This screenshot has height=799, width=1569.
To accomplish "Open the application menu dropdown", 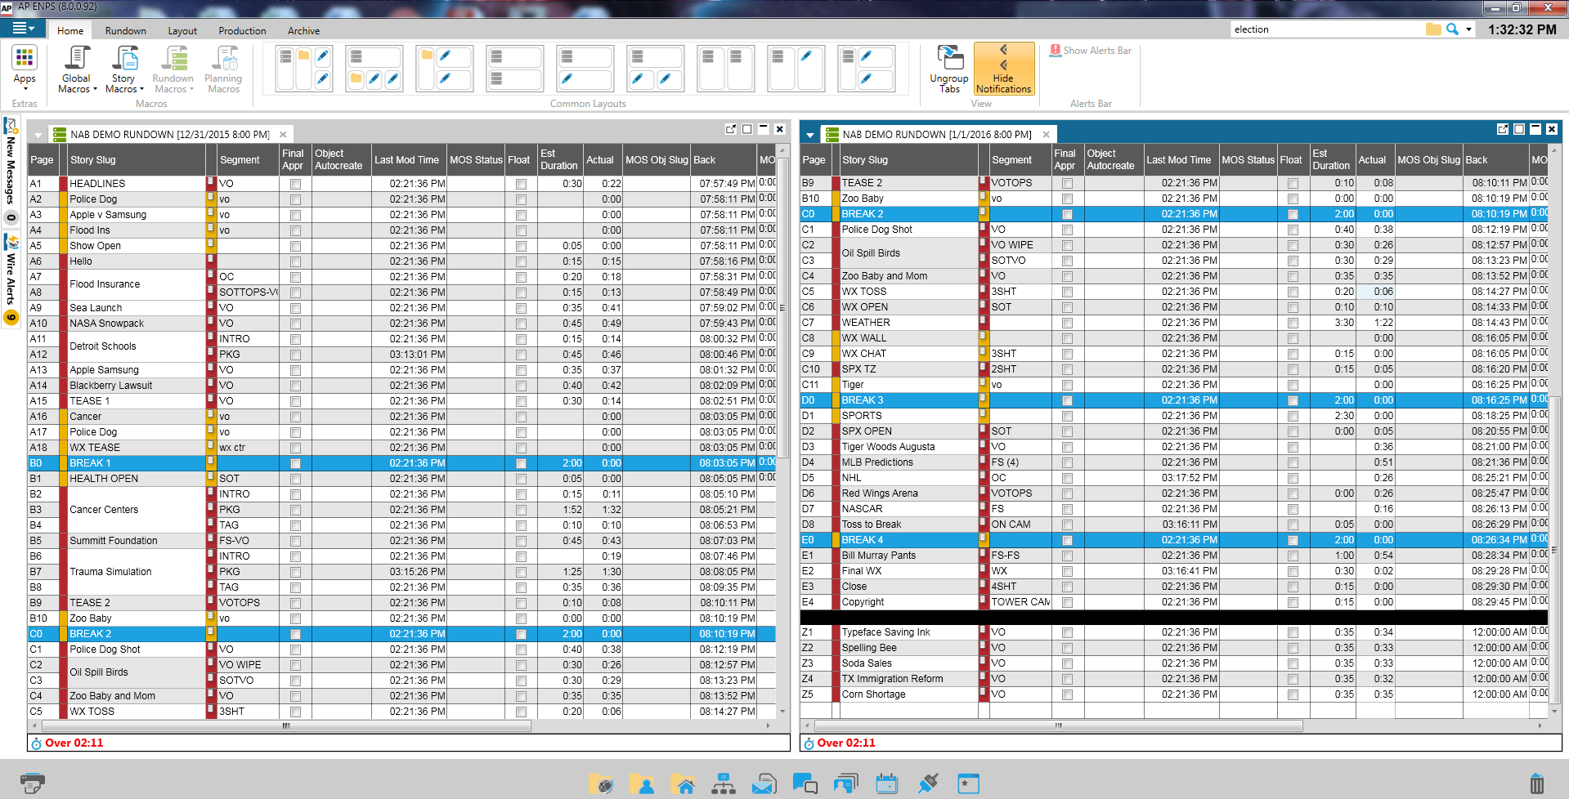I will (23, 29).
